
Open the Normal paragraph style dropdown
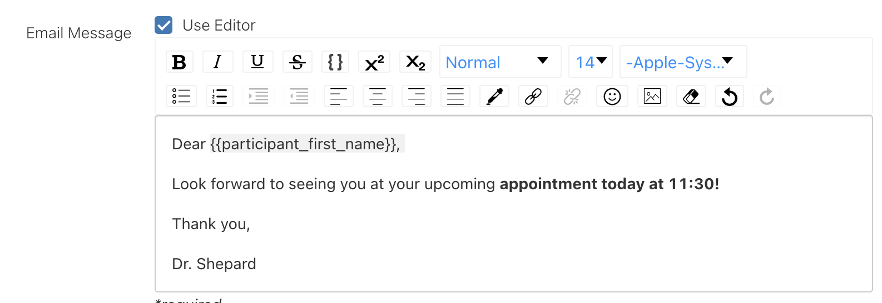[x=500, y=62]
